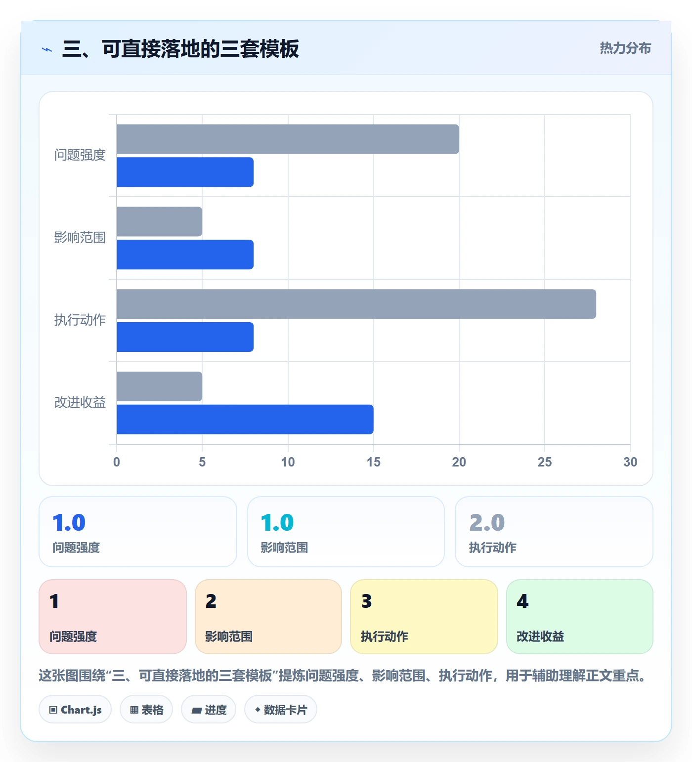
Task: Select the yellow card numbered 3 执行动作
Action: 424,617
